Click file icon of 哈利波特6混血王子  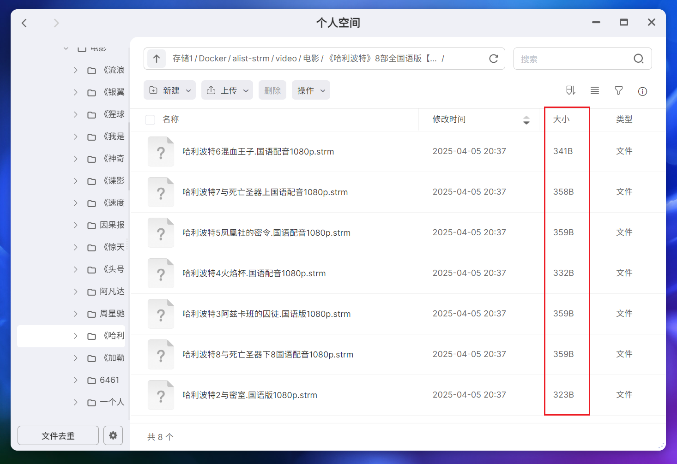point(161,152)
